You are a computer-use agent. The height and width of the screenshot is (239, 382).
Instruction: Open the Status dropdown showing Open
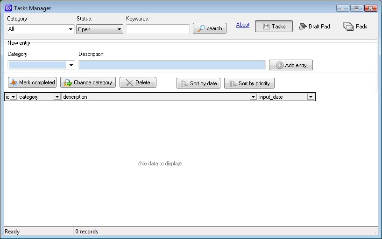click(99, 29)
